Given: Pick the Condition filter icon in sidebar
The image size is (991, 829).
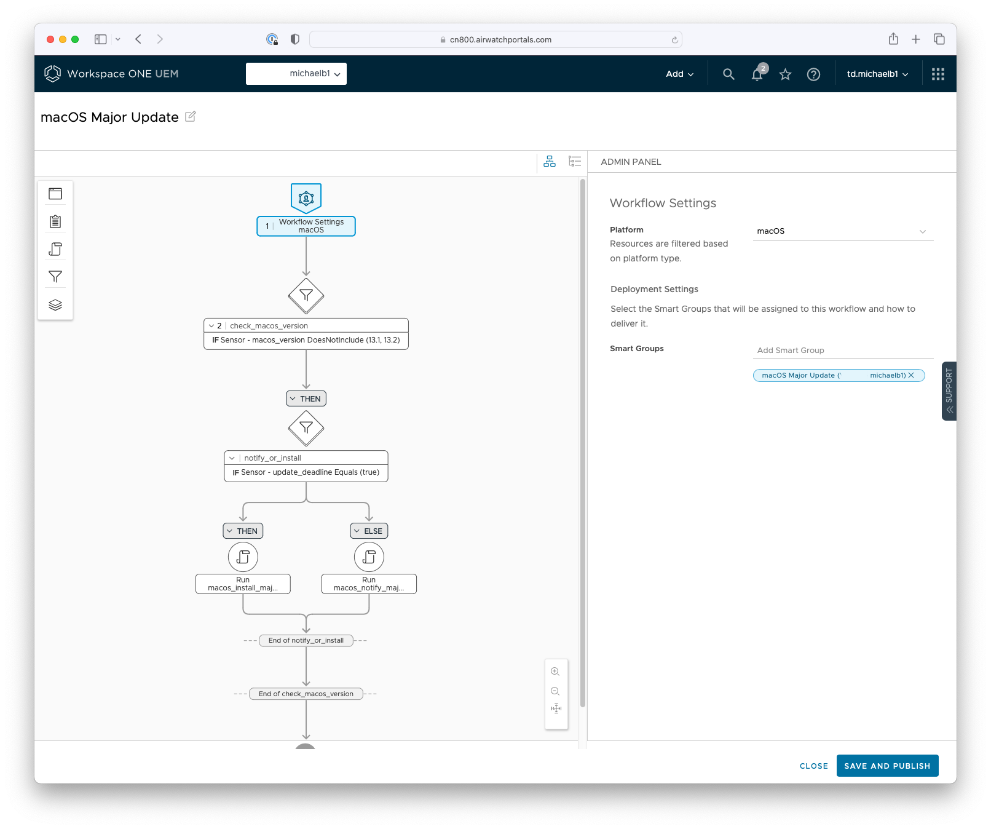Looking at the screenshot, I should coord(55,277).
